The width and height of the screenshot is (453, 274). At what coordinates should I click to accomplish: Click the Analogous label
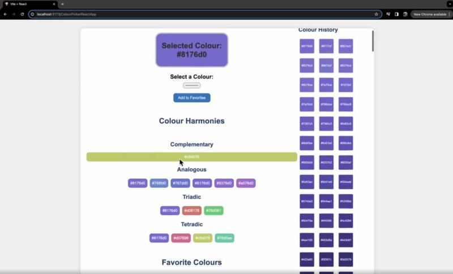[191, 169]
